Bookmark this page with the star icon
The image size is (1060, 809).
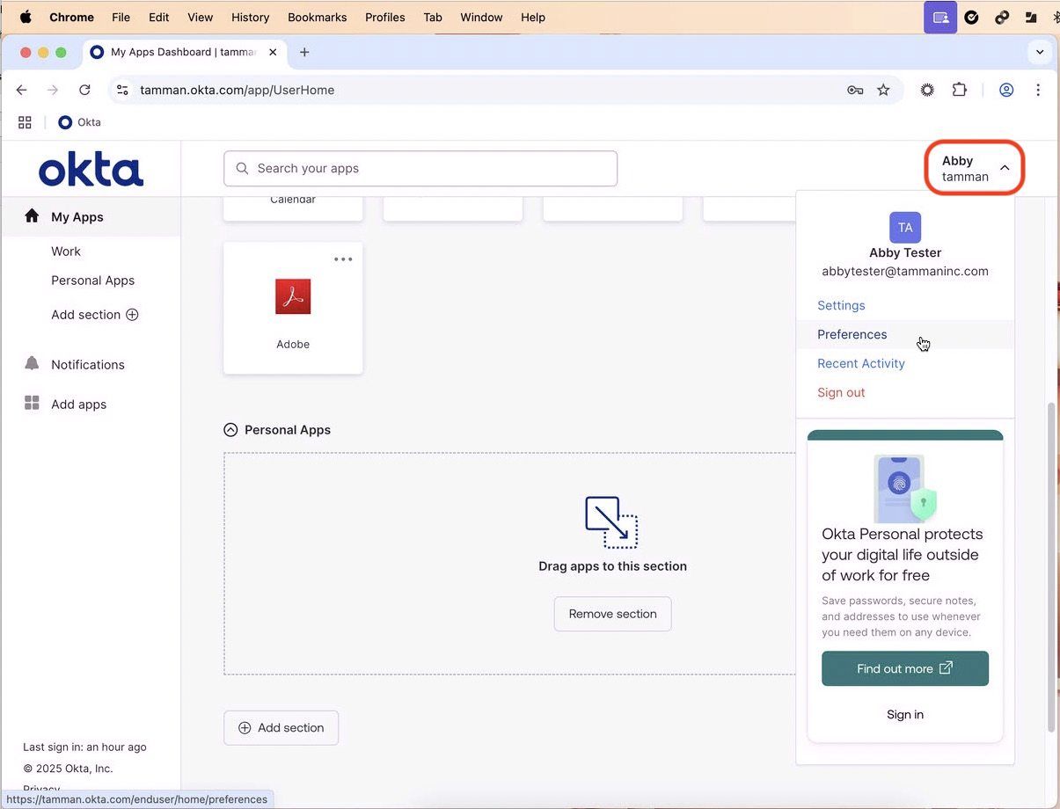pos(883,90)
